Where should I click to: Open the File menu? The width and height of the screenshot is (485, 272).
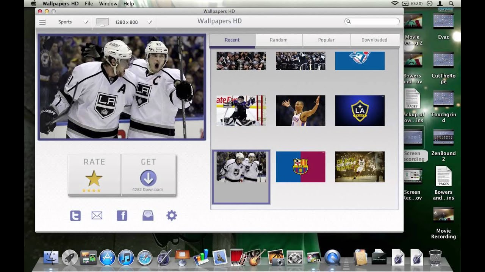(x=89, y=4)
